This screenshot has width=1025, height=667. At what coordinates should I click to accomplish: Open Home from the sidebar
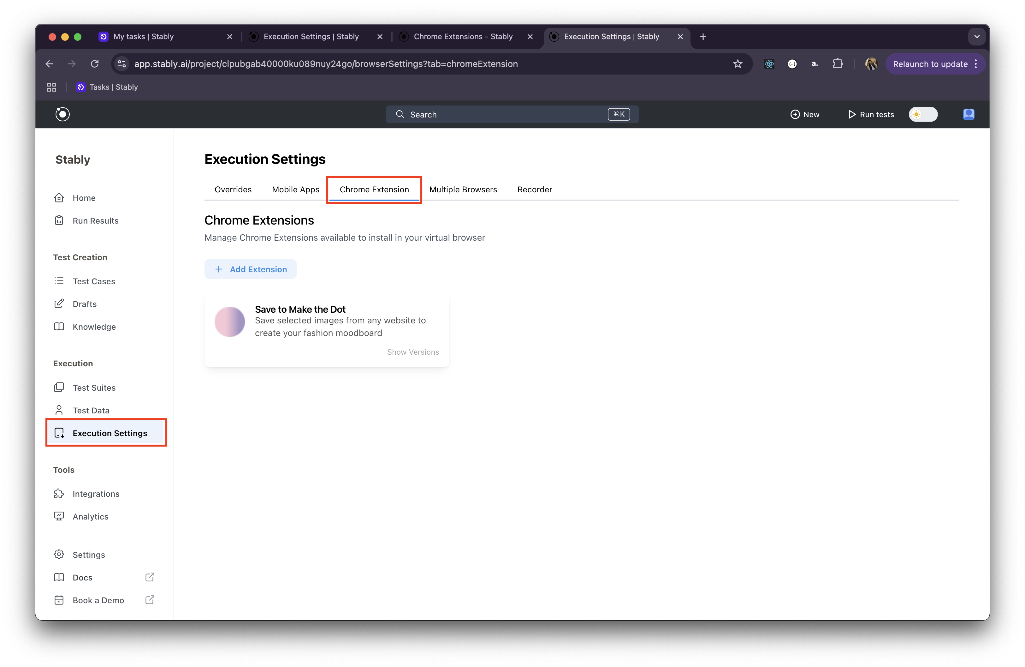point(84,198)
